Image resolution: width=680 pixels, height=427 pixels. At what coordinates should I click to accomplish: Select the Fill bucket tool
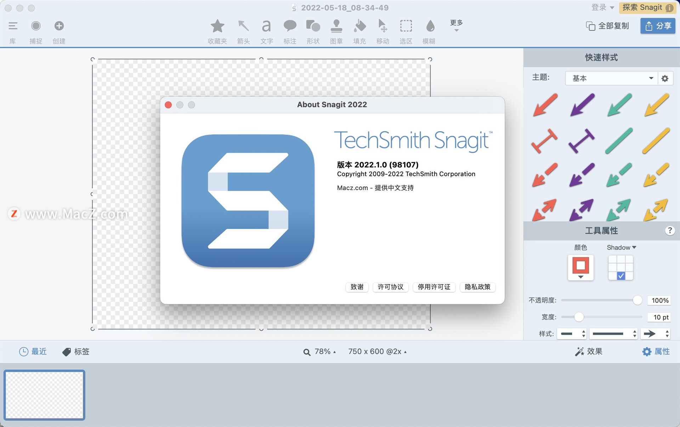(x=359, y=26)
